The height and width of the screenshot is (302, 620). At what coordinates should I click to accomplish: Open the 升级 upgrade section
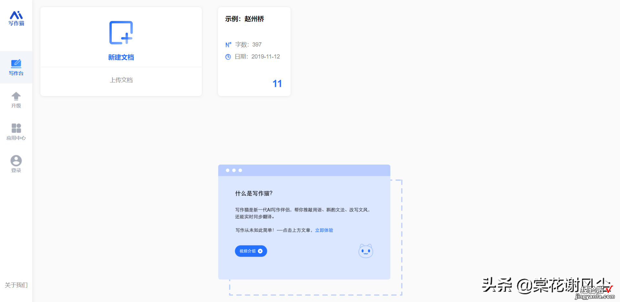pyautogui.click(x=16, y=100)
